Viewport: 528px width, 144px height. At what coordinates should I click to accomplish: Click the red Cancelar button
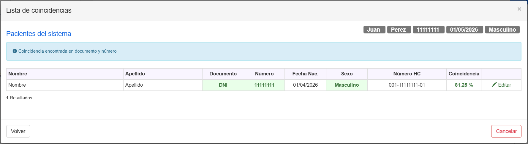point(506,131)
